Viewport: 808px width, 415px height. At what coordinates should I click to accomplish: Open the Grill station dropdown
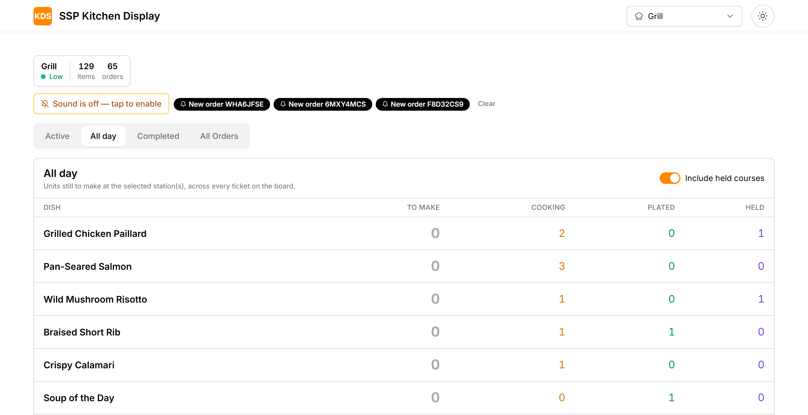pyautogui.click(x=684, y=16)
